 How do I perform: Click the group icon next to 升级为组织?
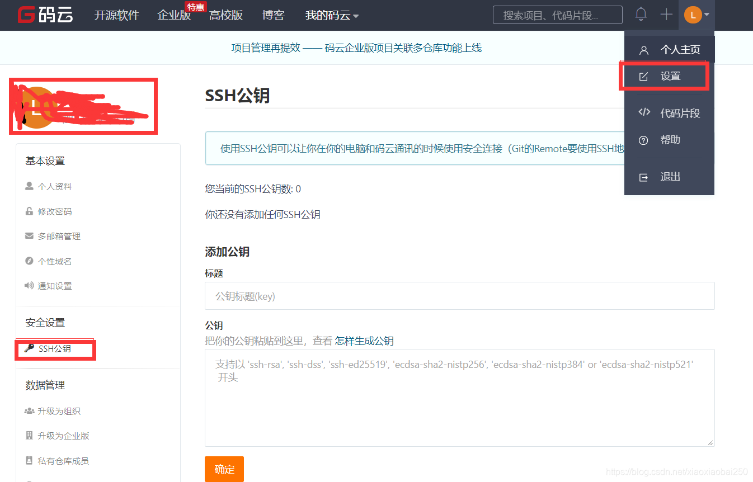[x=29, y=411]
